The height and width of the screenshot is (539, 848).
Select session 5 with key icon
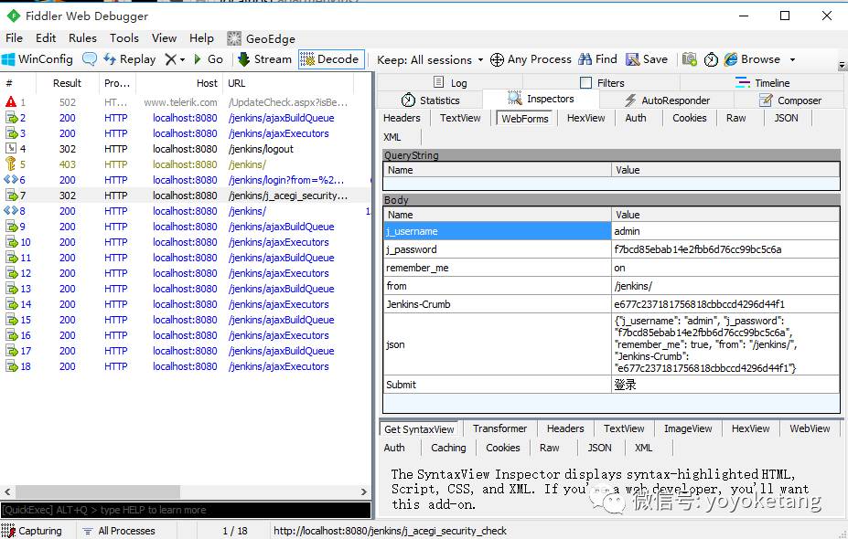(185, 164)
